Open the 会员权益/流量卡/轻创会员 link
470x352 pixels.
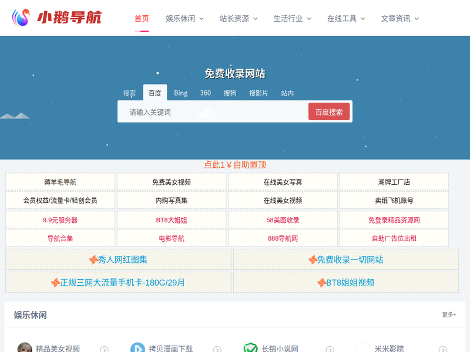[61, 200]
